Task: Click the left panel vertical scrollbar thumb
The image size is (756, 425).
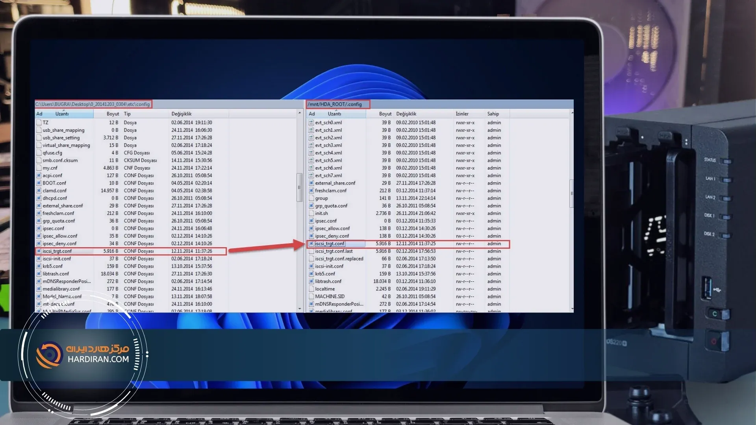Action: click(299, 187)
